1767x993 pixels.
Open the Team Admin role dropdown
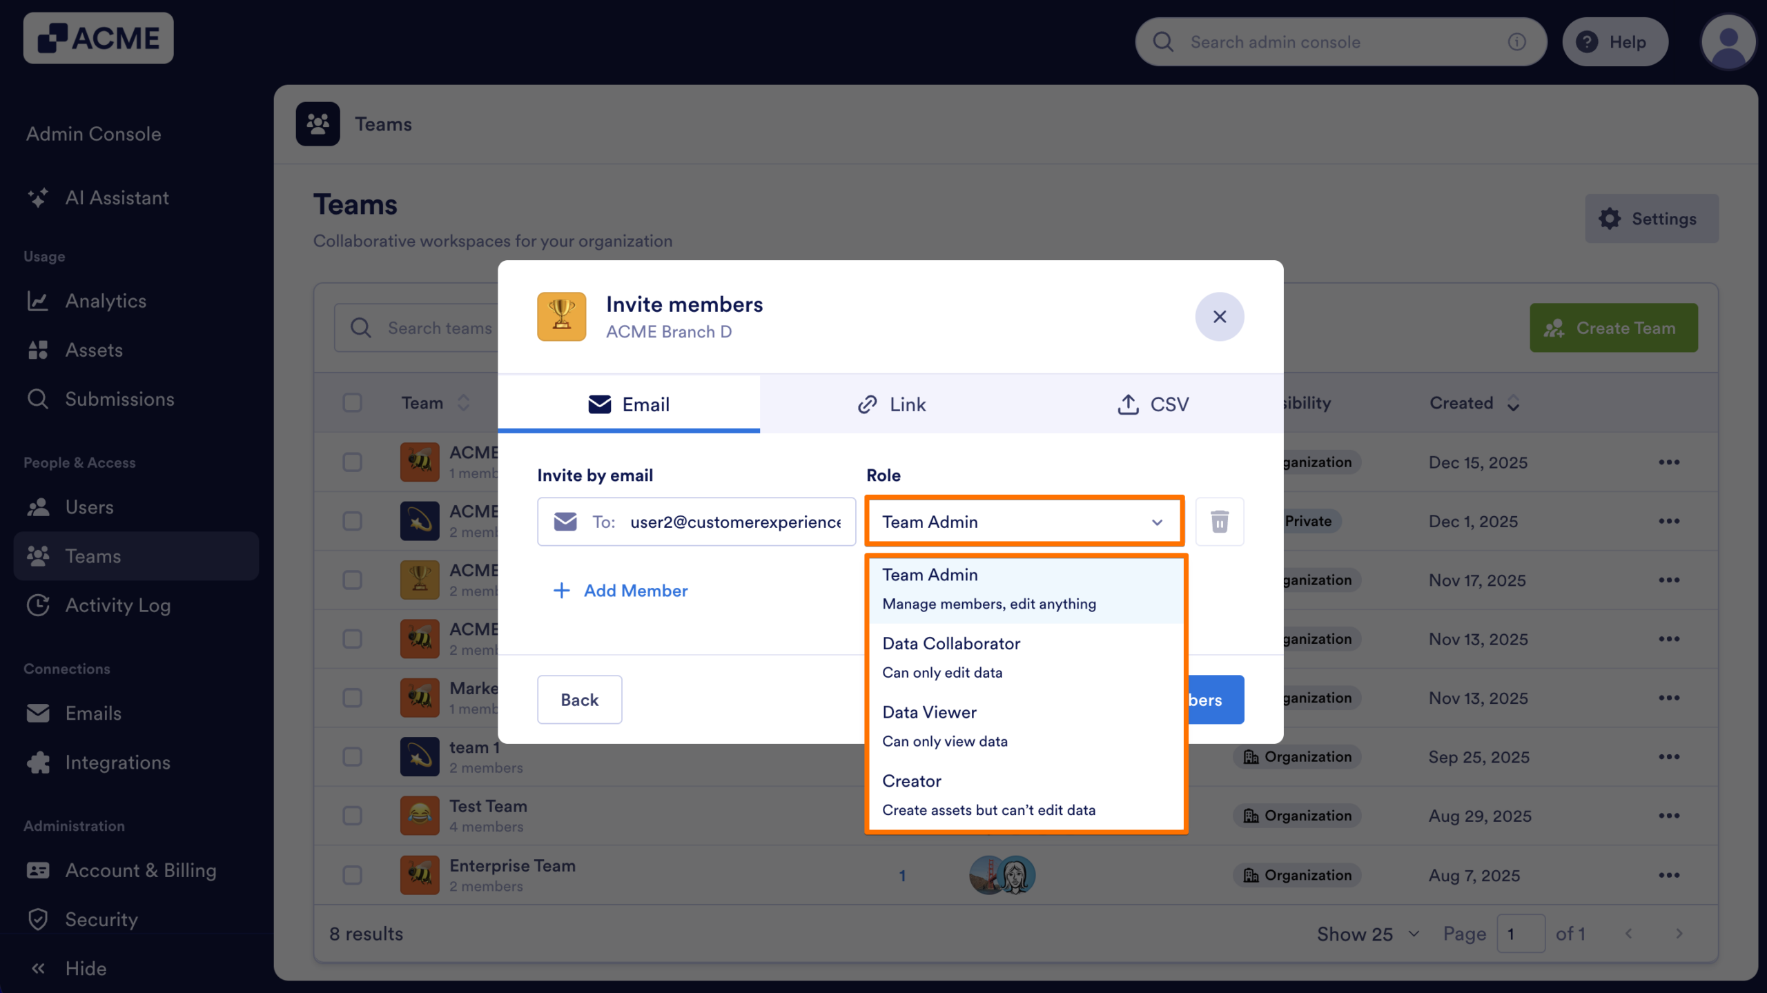tap(1024, 522)
